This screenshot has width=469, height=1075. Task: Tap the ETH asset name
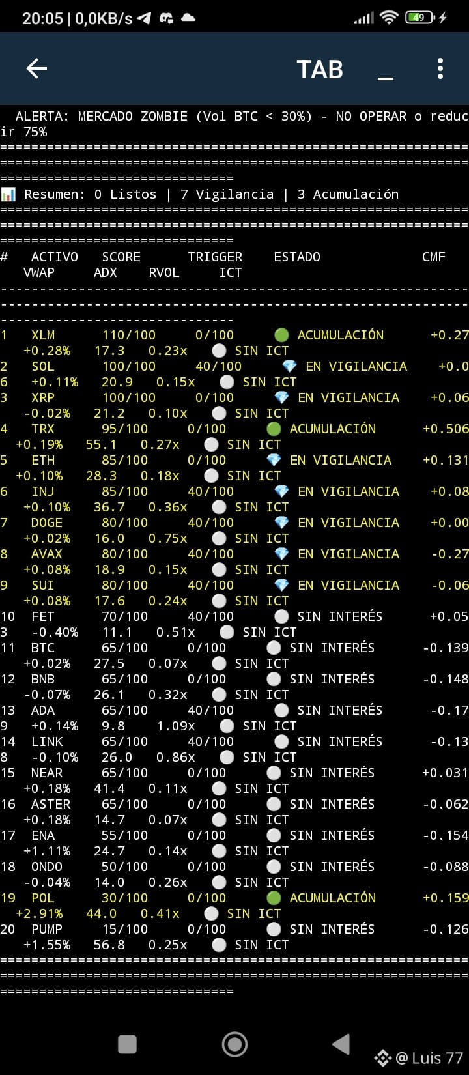(x=43, y=461)
